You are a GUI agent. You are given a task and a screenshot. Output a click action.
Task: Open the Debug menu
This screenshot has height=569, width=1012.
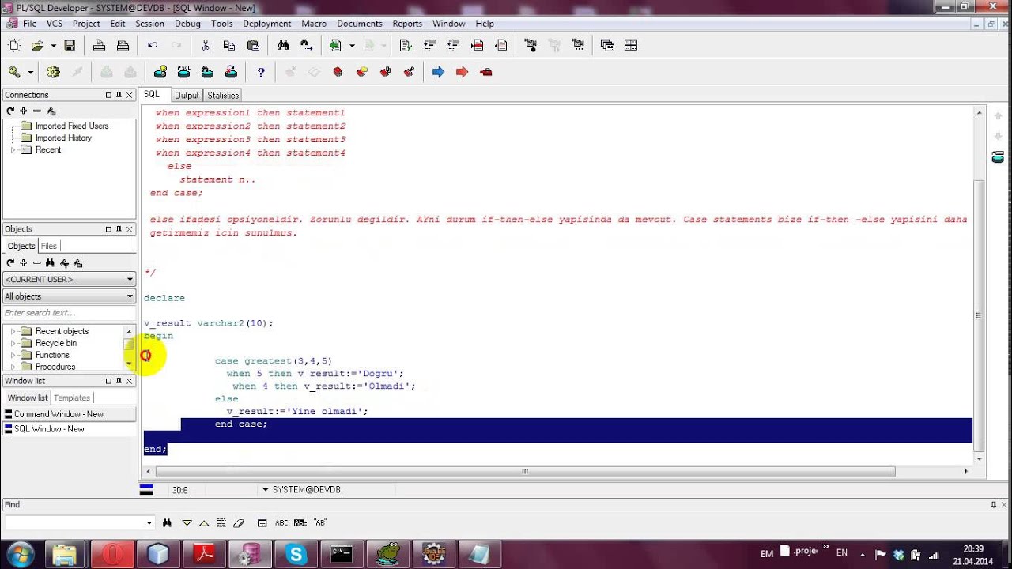coord(187,24)
